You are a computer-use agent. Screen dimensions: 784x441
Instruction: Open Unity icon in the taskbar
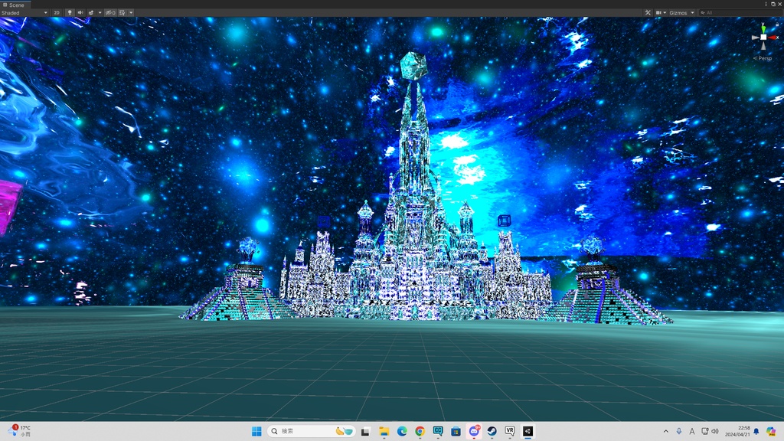tap(528, 431)
